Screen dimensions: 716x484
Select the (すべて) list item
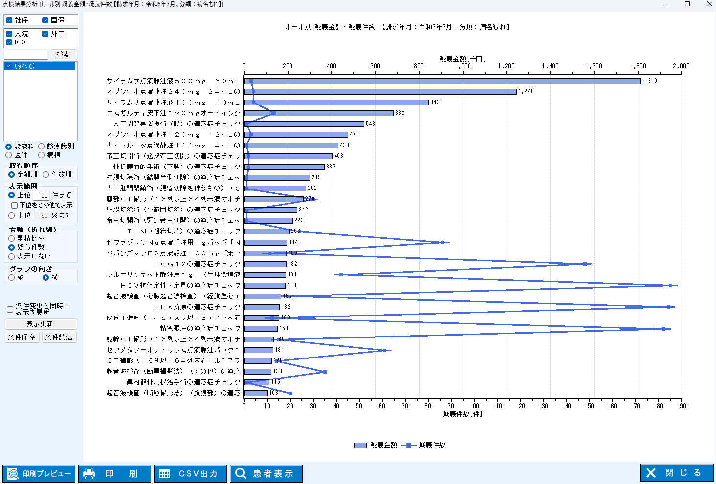coord(40,66)
